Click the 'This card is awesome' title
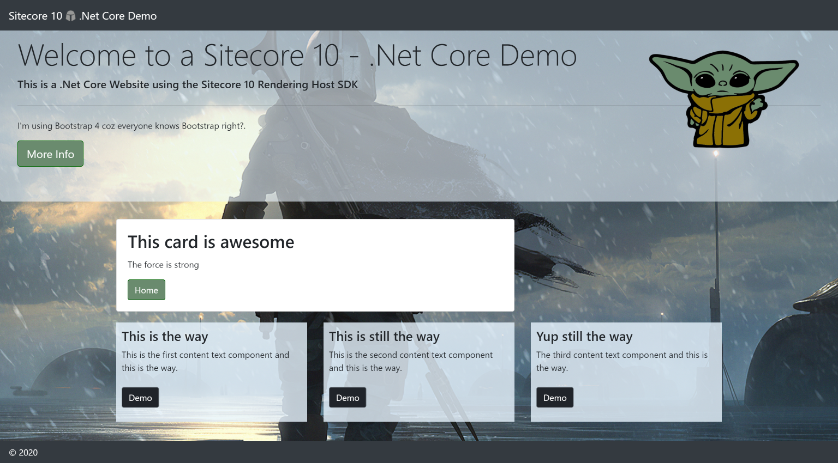 pos(211,242)
